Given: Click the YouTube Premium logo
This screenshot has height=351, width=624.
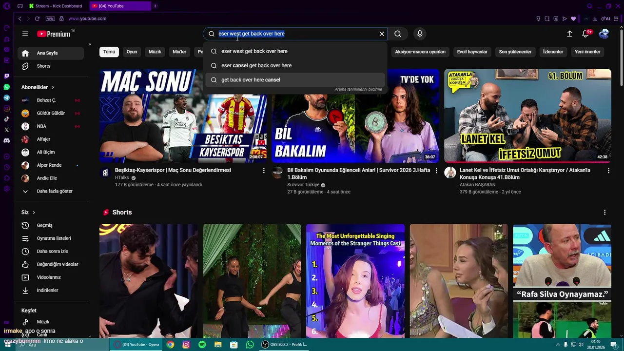Looking at the screenshot, I should tap(54, 34).
